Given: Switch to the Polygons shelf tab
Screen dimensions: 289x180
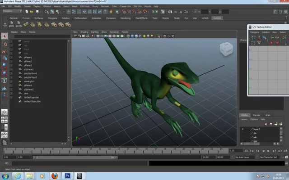Looking at the screenshot, I should 52,18.
